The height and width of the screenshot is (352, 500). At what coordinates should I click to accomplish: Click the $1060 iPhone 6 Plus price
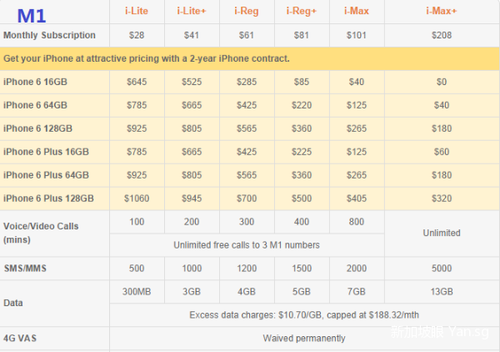pos(137,199)
